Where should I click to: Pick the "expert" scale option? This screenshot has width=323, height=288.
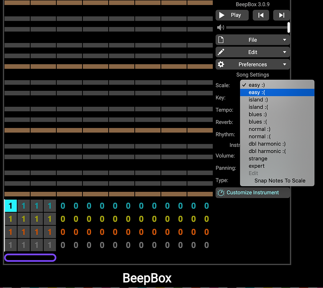coord(277,166)
